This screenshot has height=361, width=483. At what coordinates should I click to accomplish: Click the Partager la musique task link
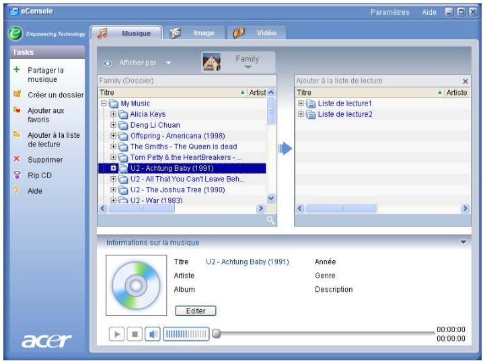(46, 75)
